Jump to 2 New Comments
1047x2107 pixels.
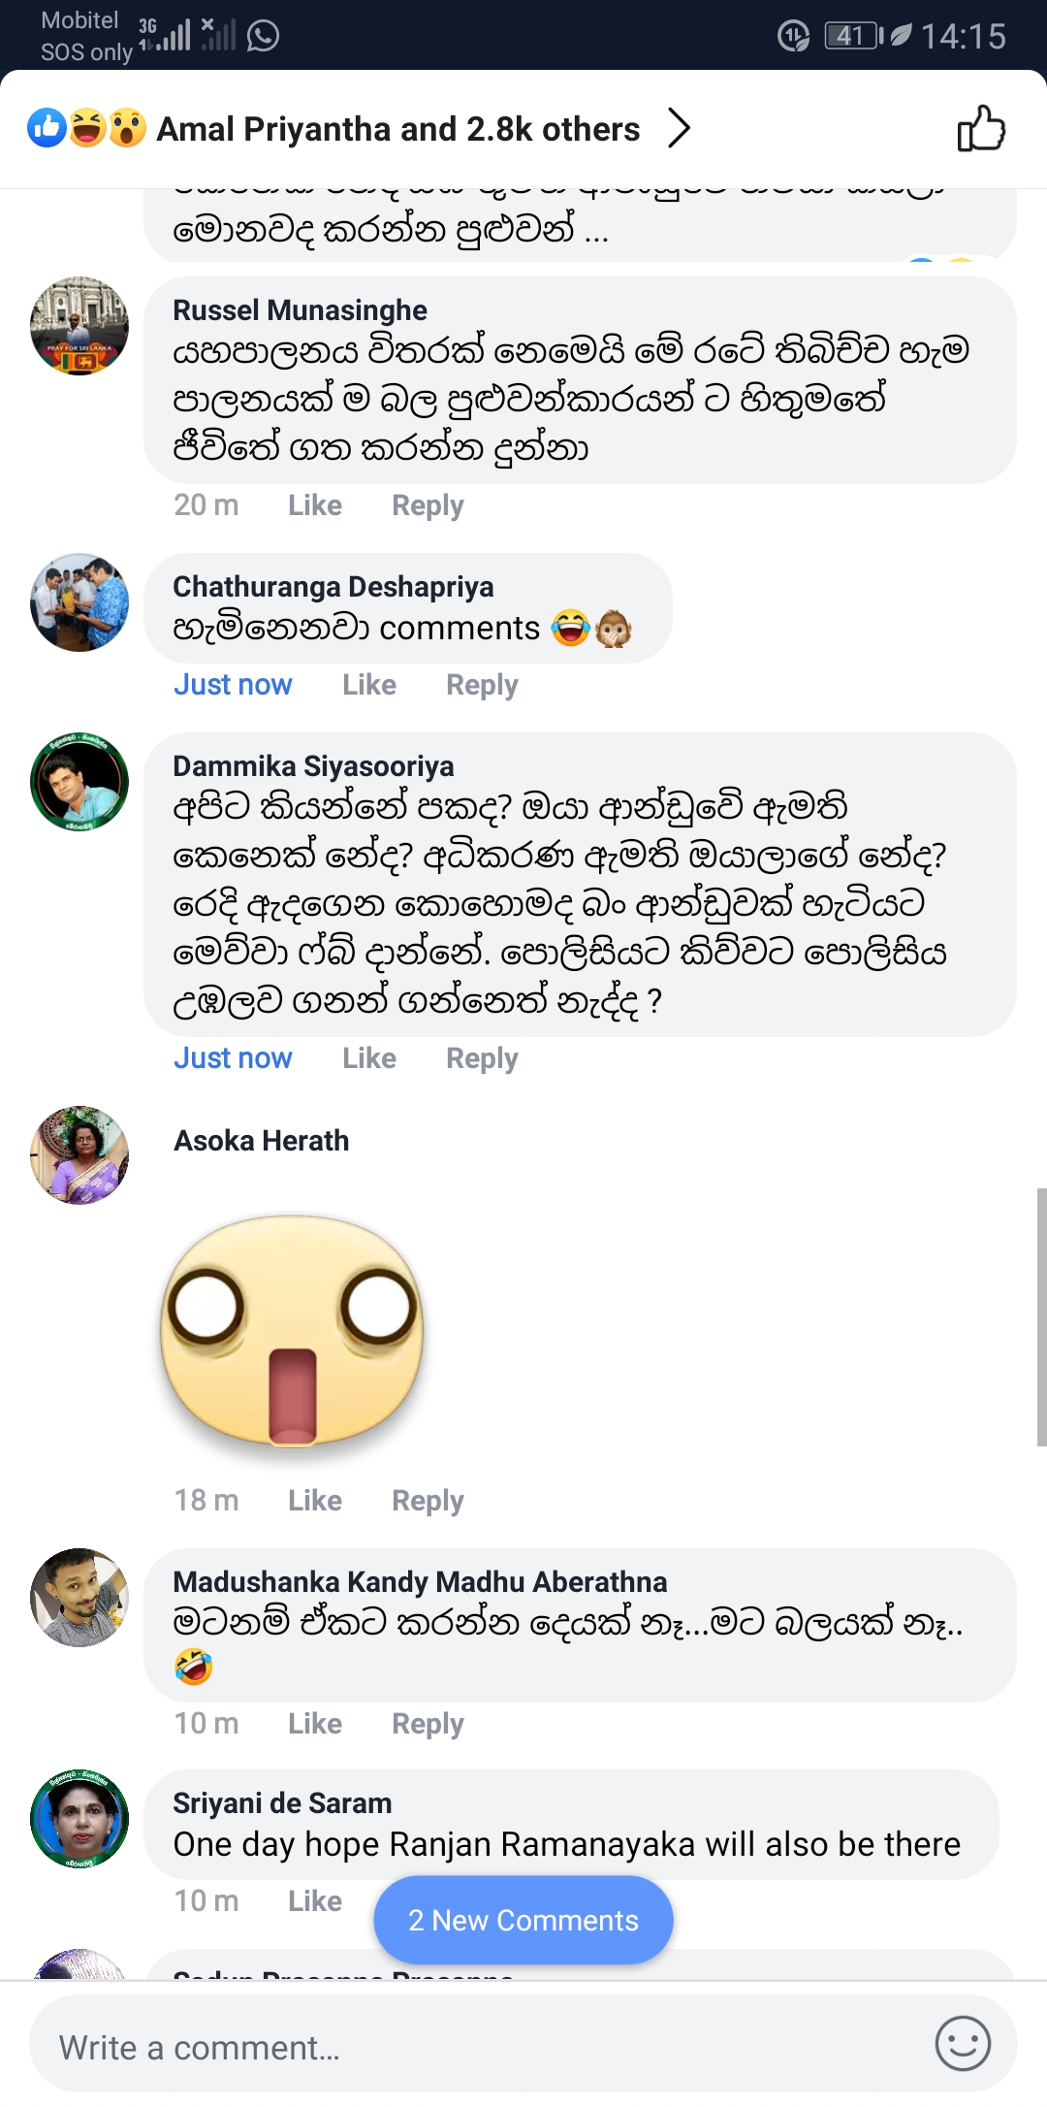[523, 1921]
